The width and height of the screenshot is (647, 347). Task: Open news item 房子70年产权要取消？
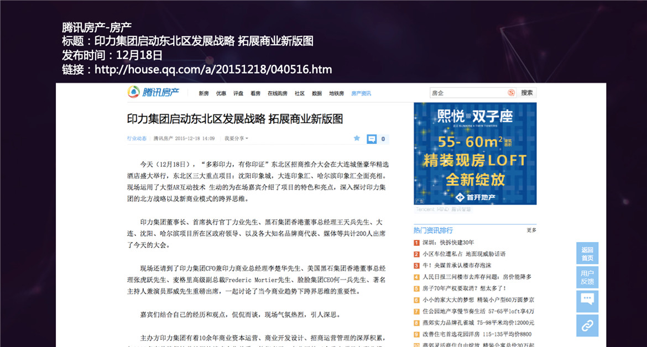pos(464,288)
